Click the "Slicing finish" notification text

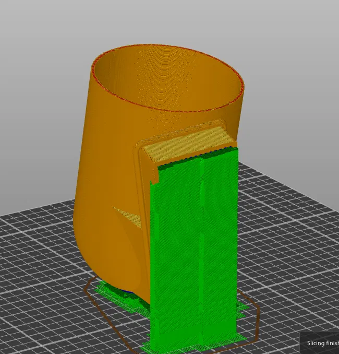click(323, 343)
